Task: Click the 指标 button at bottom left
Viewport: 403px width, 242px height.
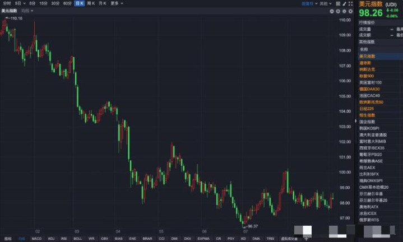Action: [x=8, y=239]
